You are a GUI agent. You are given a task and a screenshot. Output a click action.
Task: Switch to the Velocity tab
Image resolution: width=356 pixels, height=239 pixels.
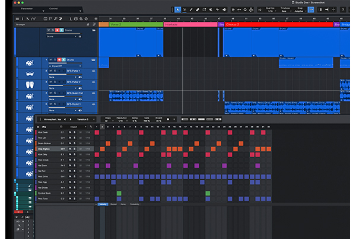(103, 204)
